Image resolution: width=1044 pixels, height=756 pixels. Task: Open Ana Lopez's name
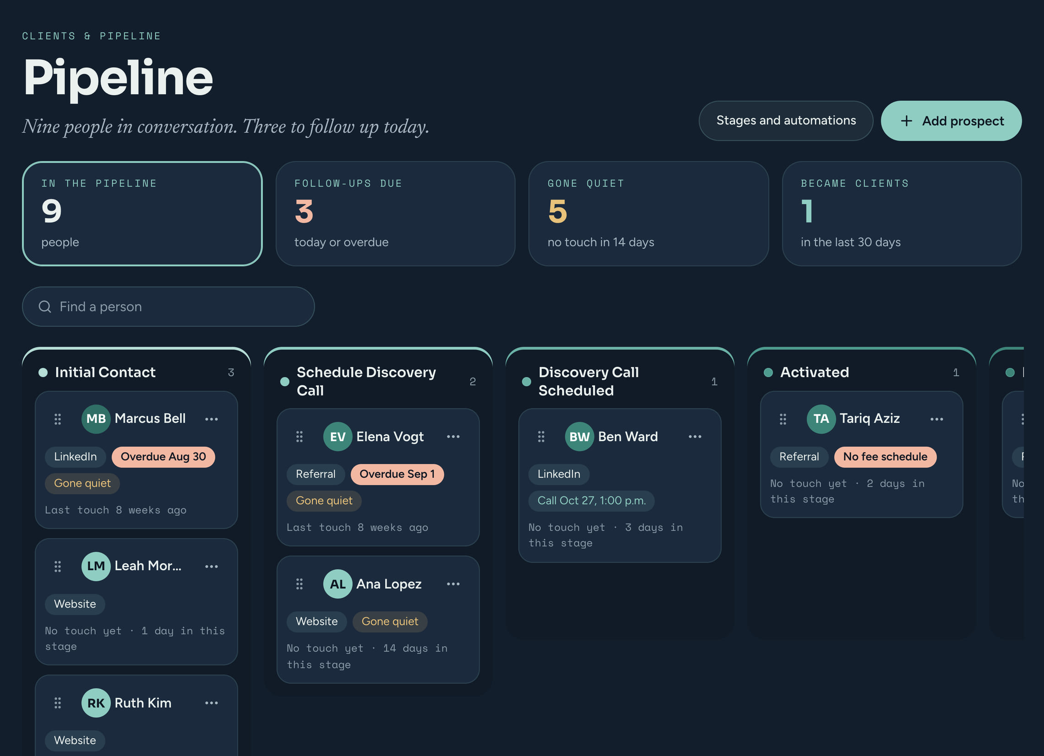click(388, 583)
